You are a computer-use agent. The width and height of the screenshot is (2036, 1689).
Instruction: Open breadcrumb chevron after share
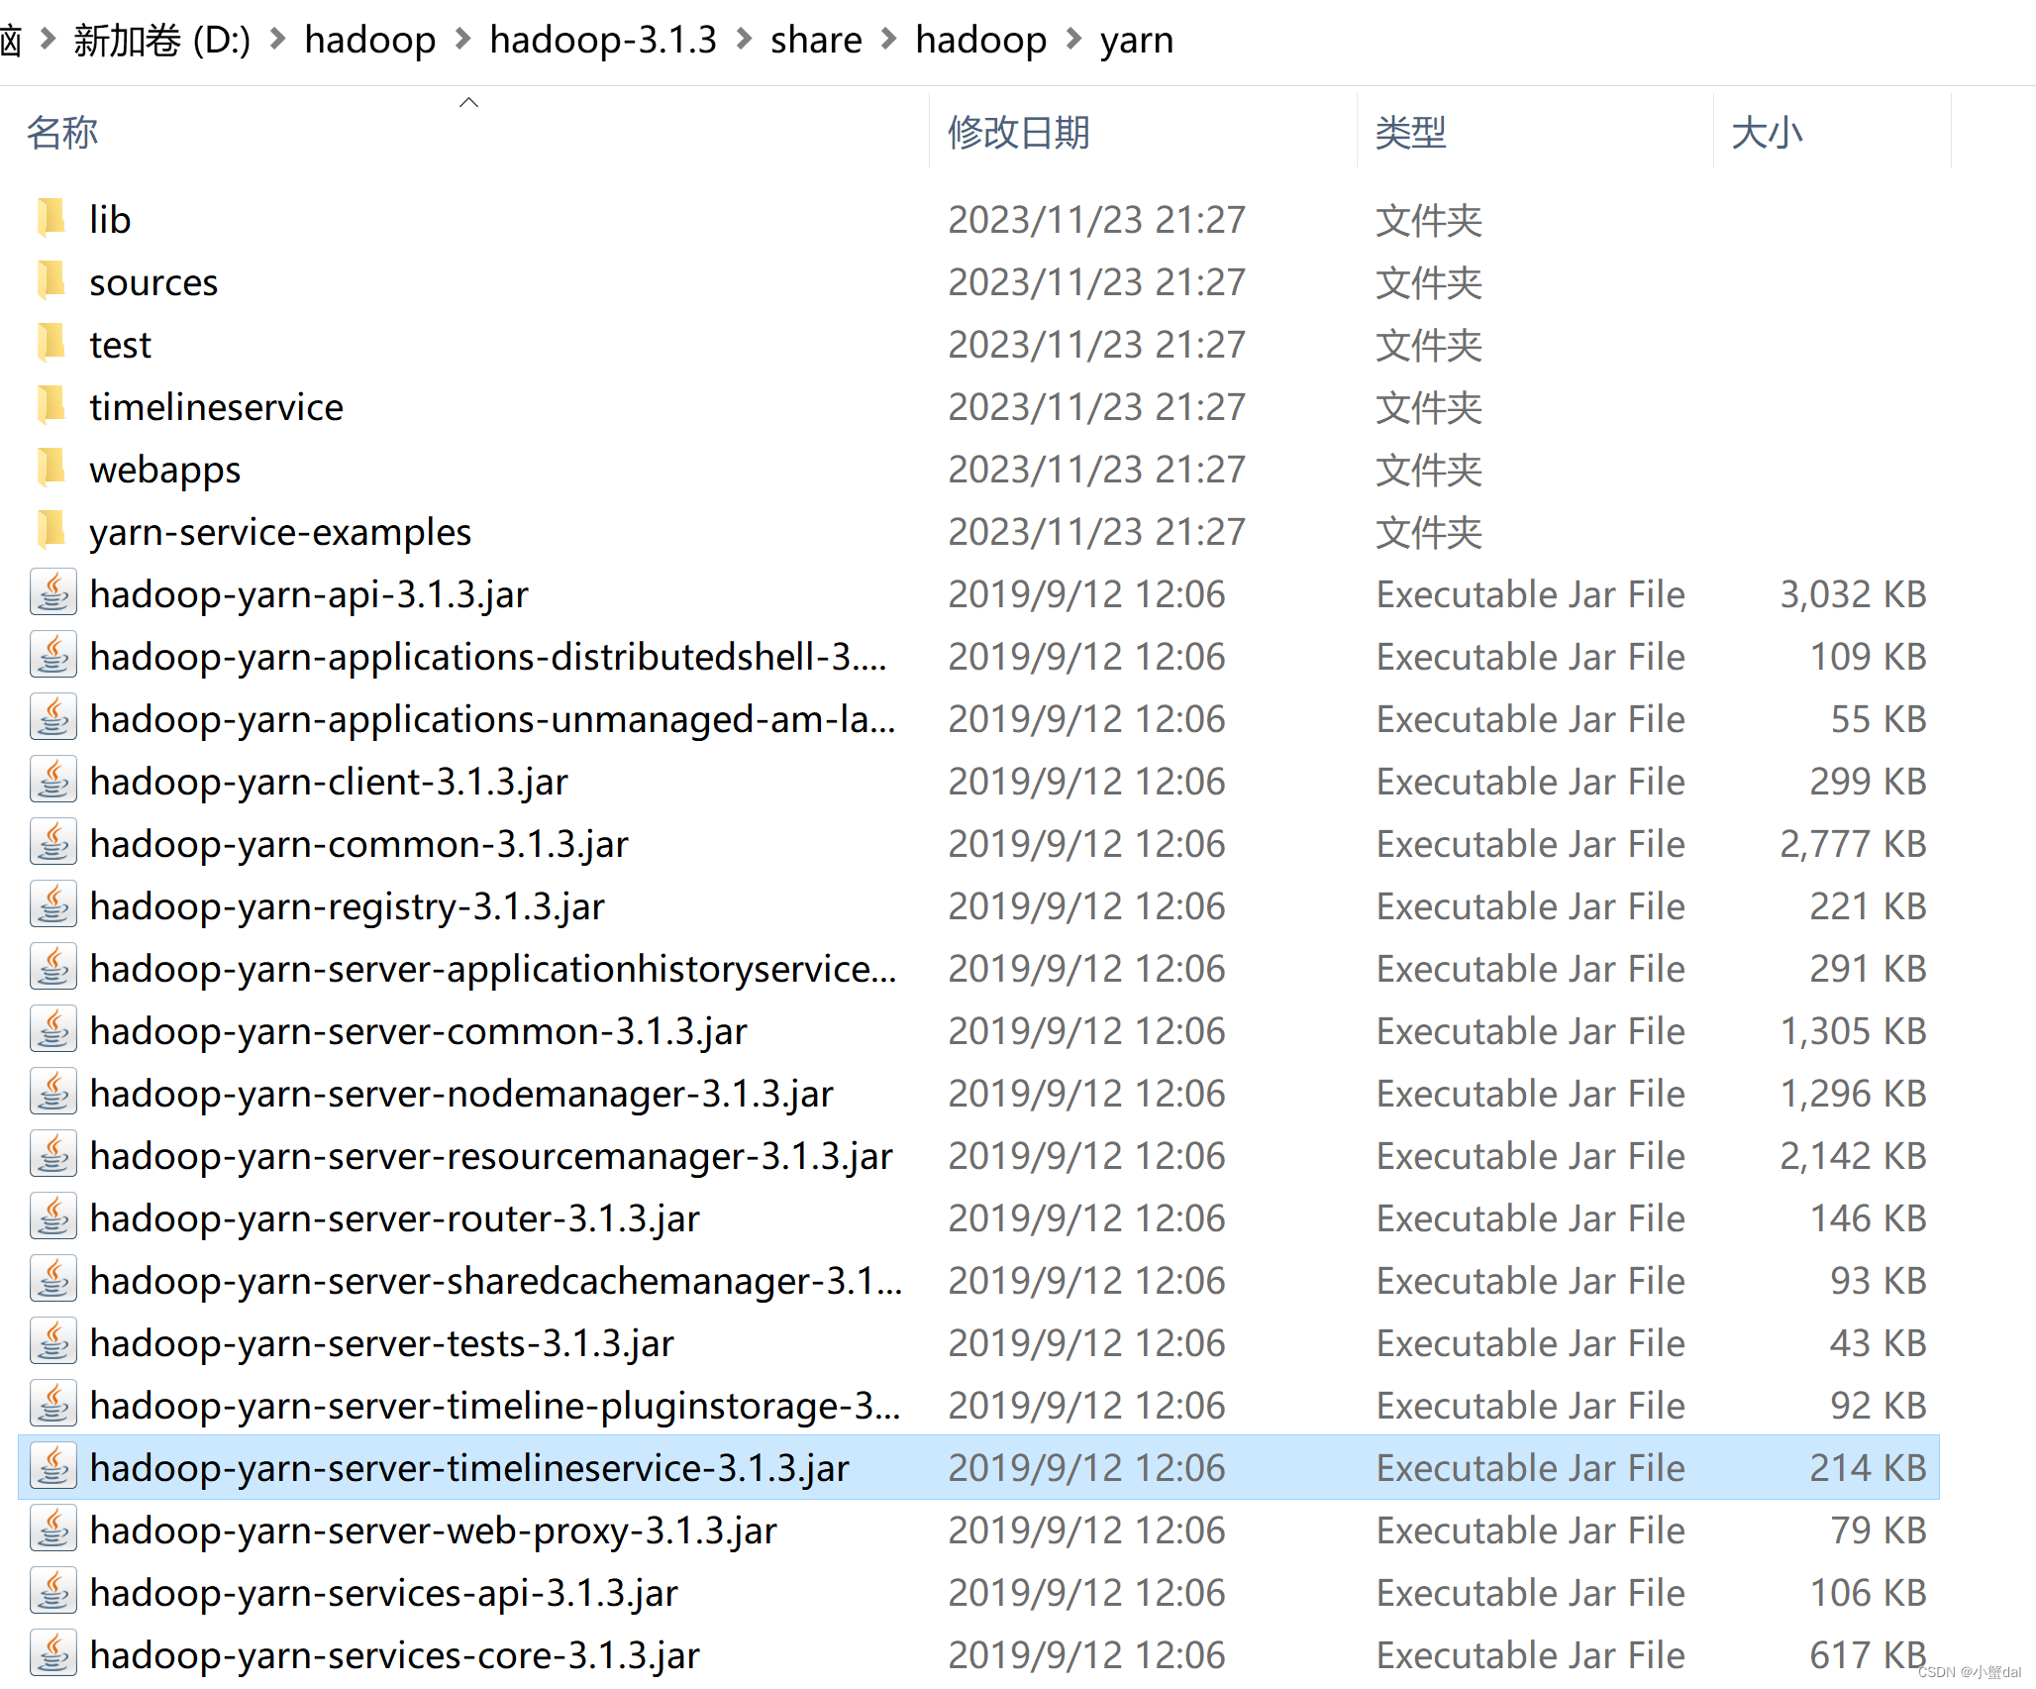(888, 40)
